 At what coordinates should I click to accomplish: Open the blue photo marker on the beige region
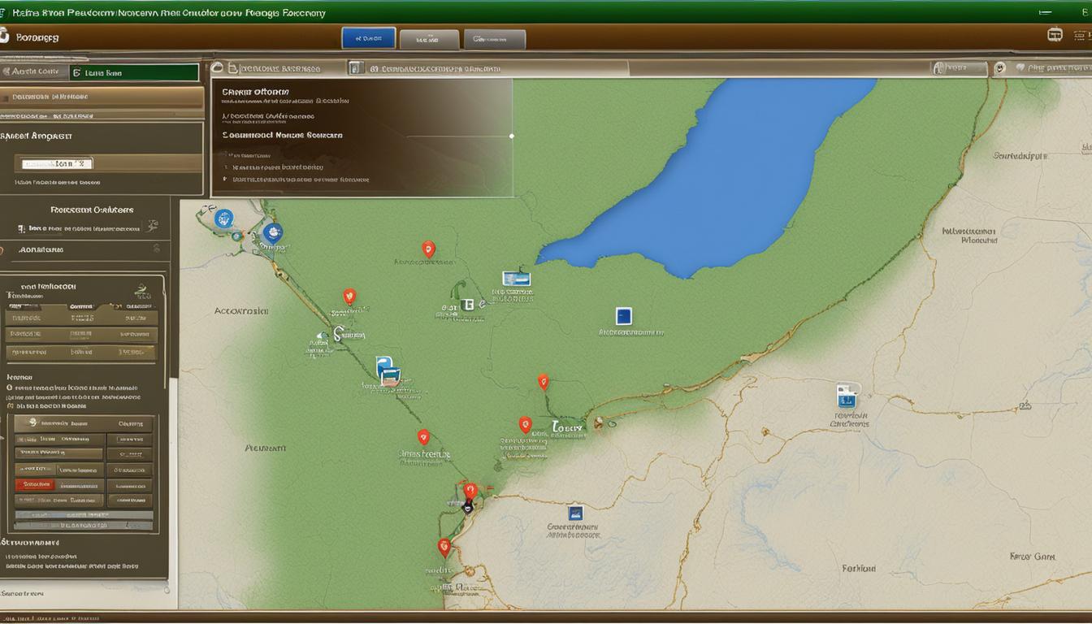point(847,396)
